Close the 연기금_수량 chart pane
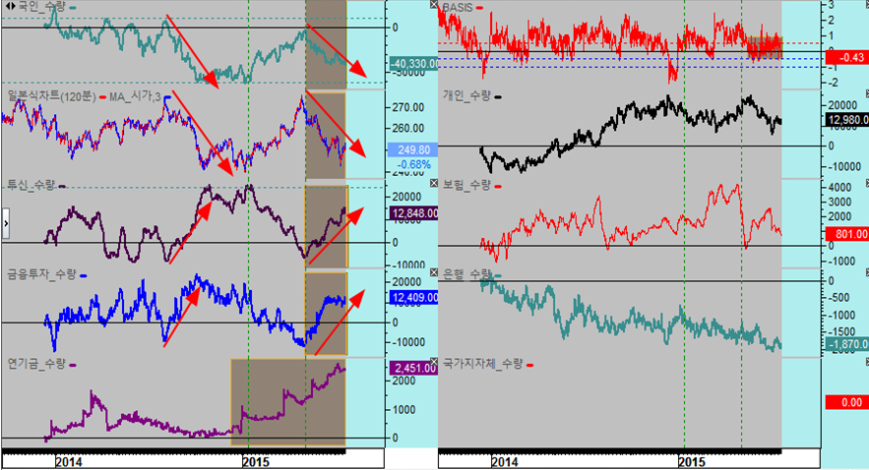 click(435, 362)
